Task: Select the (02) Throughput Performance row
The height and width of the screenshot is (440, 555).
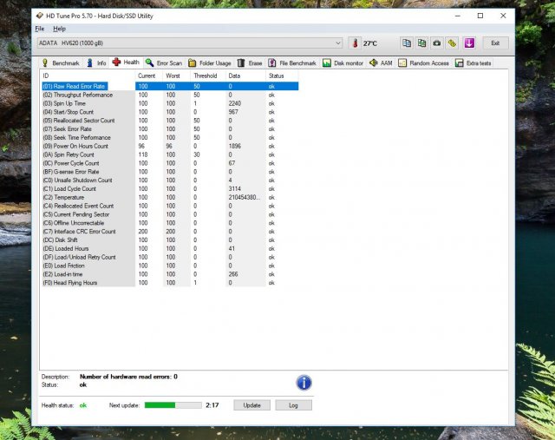Action: point(170,95)
